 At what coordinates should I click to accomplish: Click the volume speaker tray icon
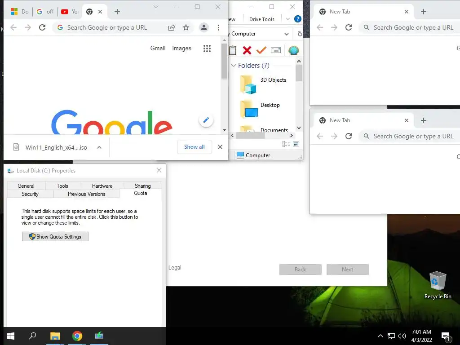[x=402, y=336]
